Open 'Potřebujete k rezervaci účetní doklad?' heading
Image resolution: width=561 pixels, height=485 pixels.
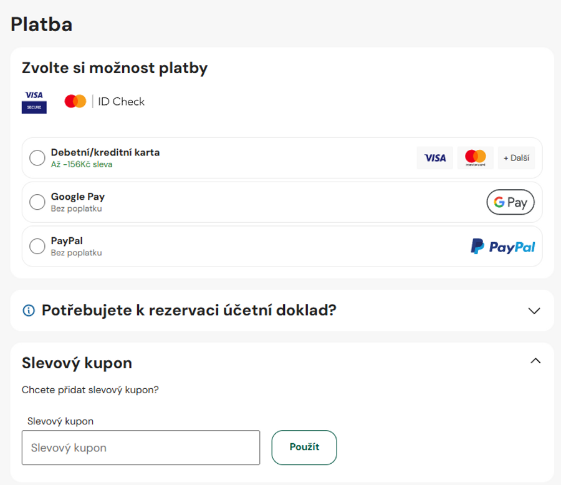click(x=189, y=310)
